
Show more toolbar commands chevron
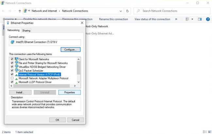pyautogui.click(x=176, y=19)
